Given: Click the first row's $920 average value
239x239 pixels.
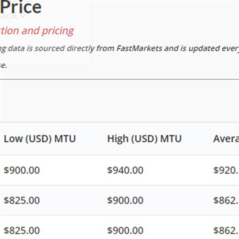Looking at the screenshot, I should [226, 170].
